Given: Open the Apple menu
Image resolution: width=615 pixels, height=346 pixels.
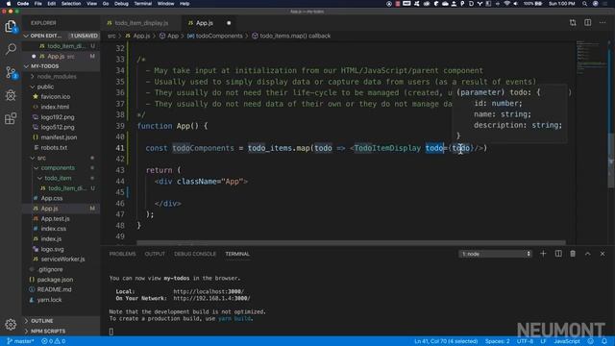Looking at the screenshot, I should tap(9, 4).
